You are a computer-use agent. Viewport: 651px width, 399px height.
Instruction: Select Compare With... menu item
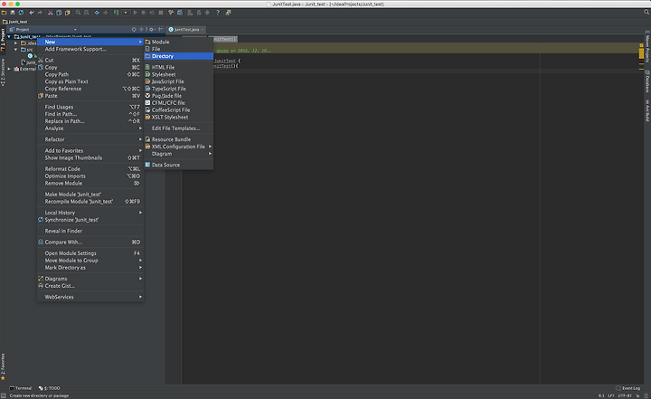coord(90,242)
